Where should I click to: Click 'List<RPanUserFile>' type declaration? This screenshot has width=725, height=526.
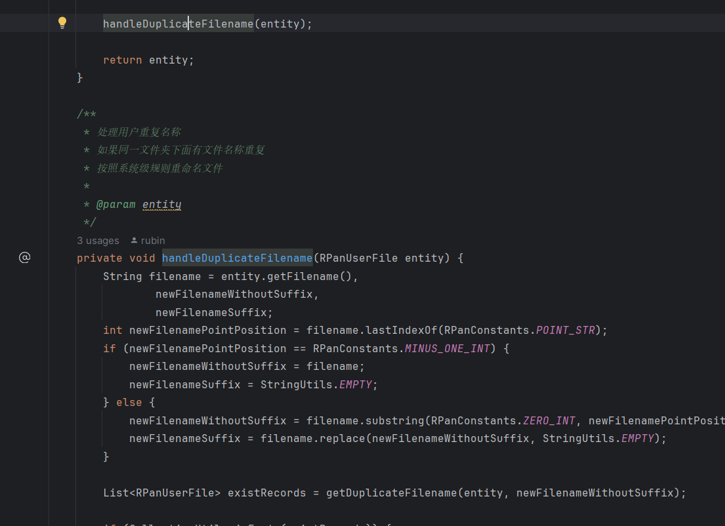click(x=162, y=493)
